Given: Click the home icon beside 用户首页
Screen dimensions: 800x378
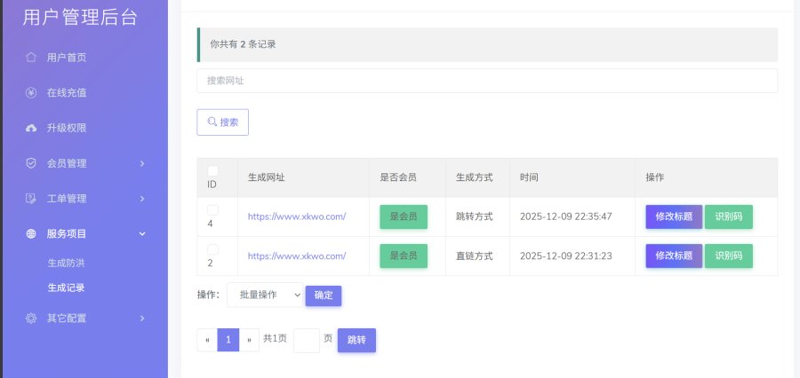Looking at the screenshot, I should 30,58.
